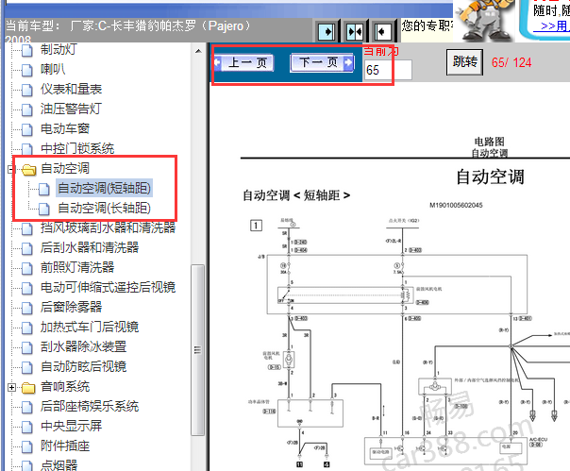Open the 油压警告灯 entry
The image size is (570, 471).
coord(71,109)
